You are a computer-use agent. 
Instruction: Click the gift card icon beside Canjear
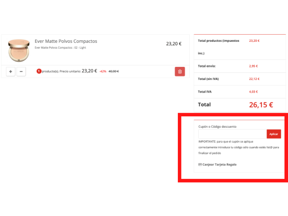[x=200, y=165]
